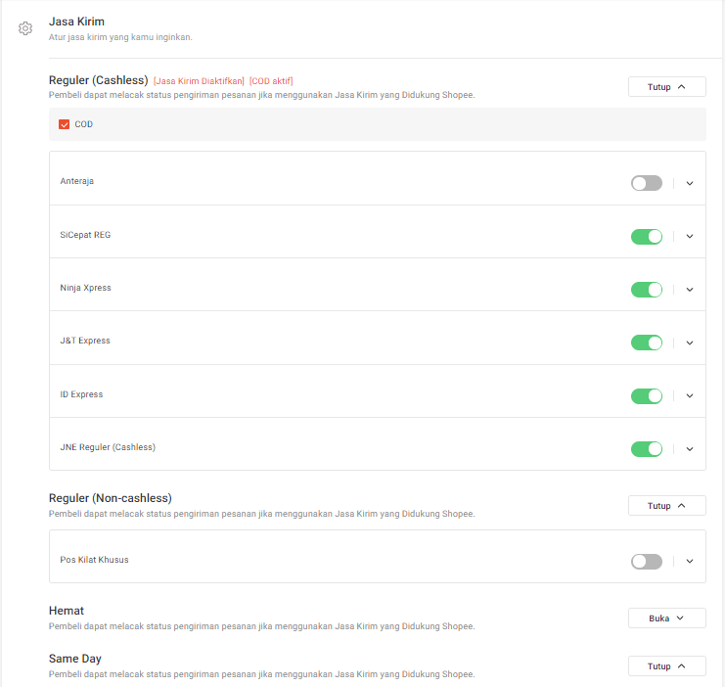
Task: Collapse Reguler (Cashless) section with Tutup
Action: click(666, 87)
